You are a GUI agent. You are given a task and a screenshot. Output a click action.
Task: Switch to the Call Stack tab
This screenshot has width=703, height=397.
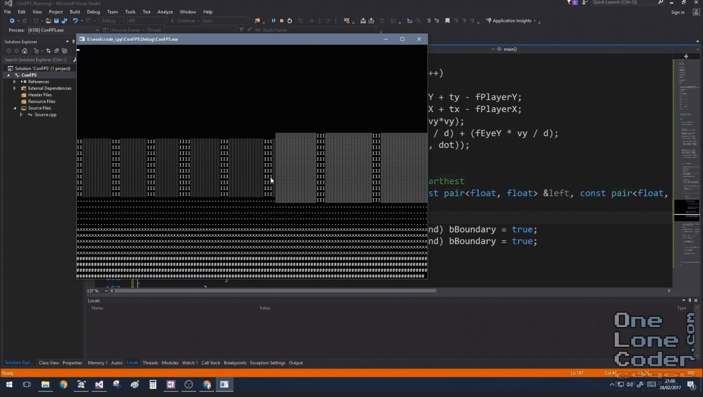point(211,363)
